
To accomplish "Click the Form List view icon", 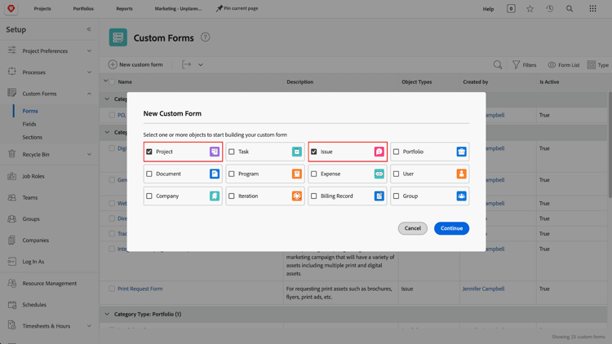I will [552, 64].
